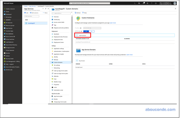The height and width of the screenshot is (118, 180).
Task: Click the Refresh icon in Custom domains toolbar
Action: point(75,13)
